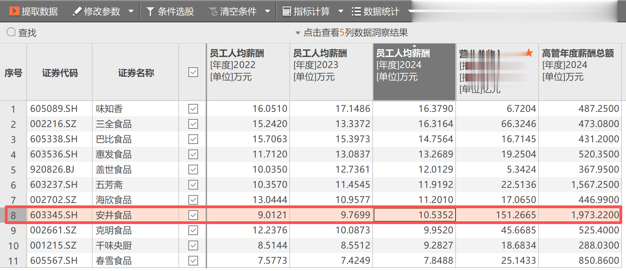
Task: Open the 点击查看5列数据洞察结果 link
Action: tap(356, 32)
